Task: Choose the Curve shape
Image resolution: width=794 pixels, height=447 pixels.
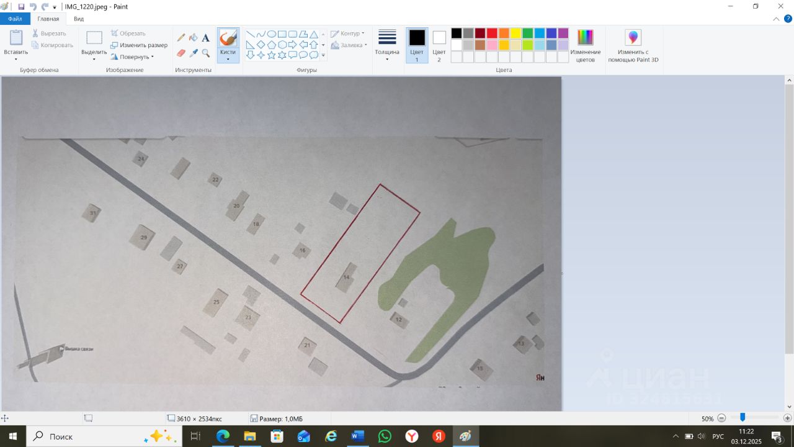Action: (261, 34)
